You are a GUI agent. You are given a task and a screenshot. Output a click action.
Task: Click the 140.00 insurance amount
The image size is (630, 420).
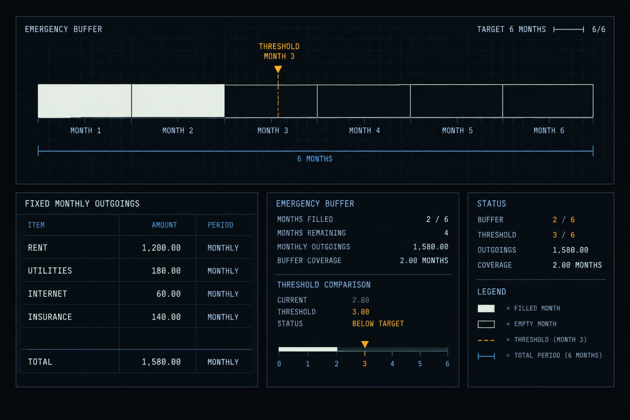(166, 317)
